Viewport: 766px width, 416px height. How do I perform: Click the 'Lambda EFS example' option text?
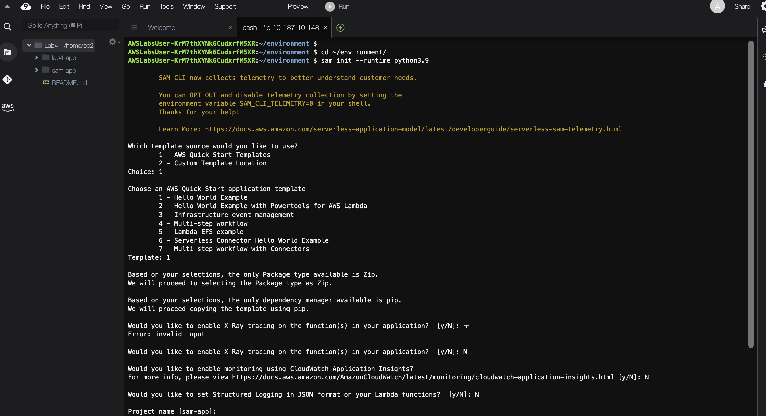209,232
